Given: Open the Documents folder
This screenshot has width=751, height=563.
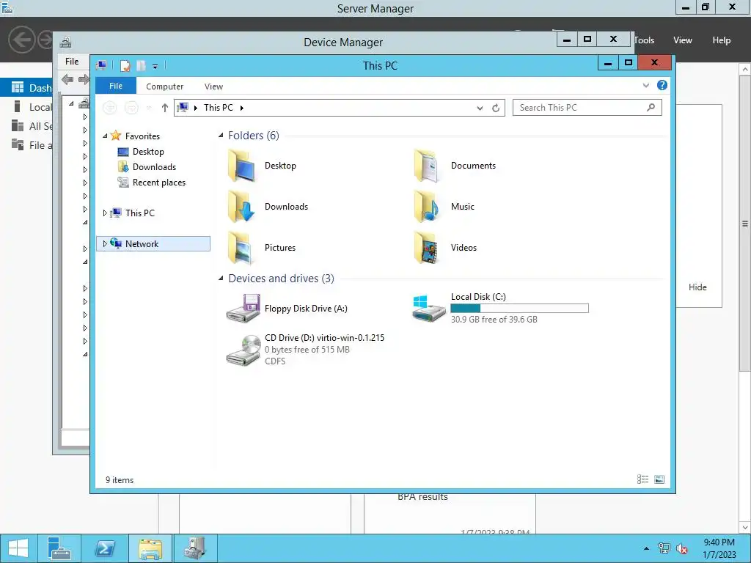Looking at the screenshot, I should pyautogui.click(x=455, y=166).
